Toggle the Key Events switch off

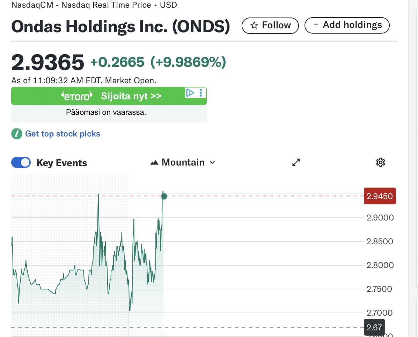click(21, 163)
